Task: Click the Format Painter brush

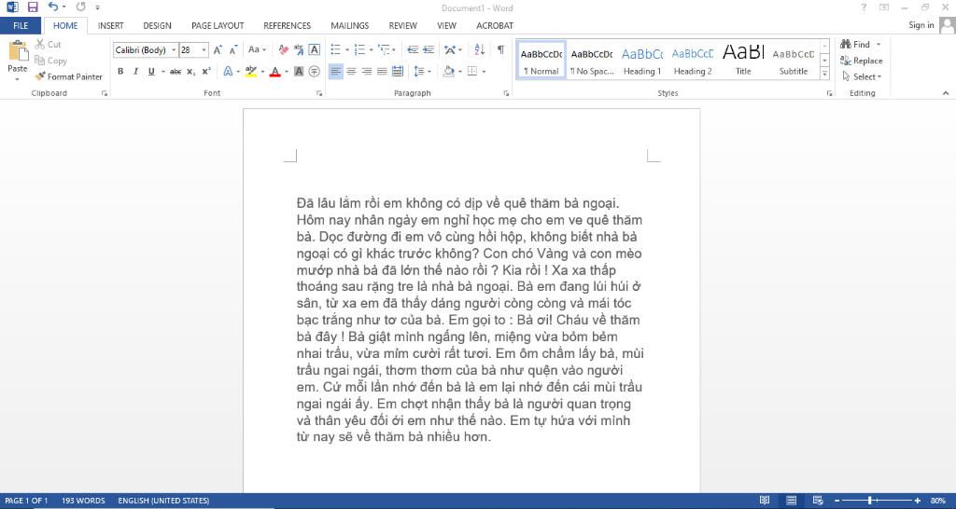Action: [68, 76]
